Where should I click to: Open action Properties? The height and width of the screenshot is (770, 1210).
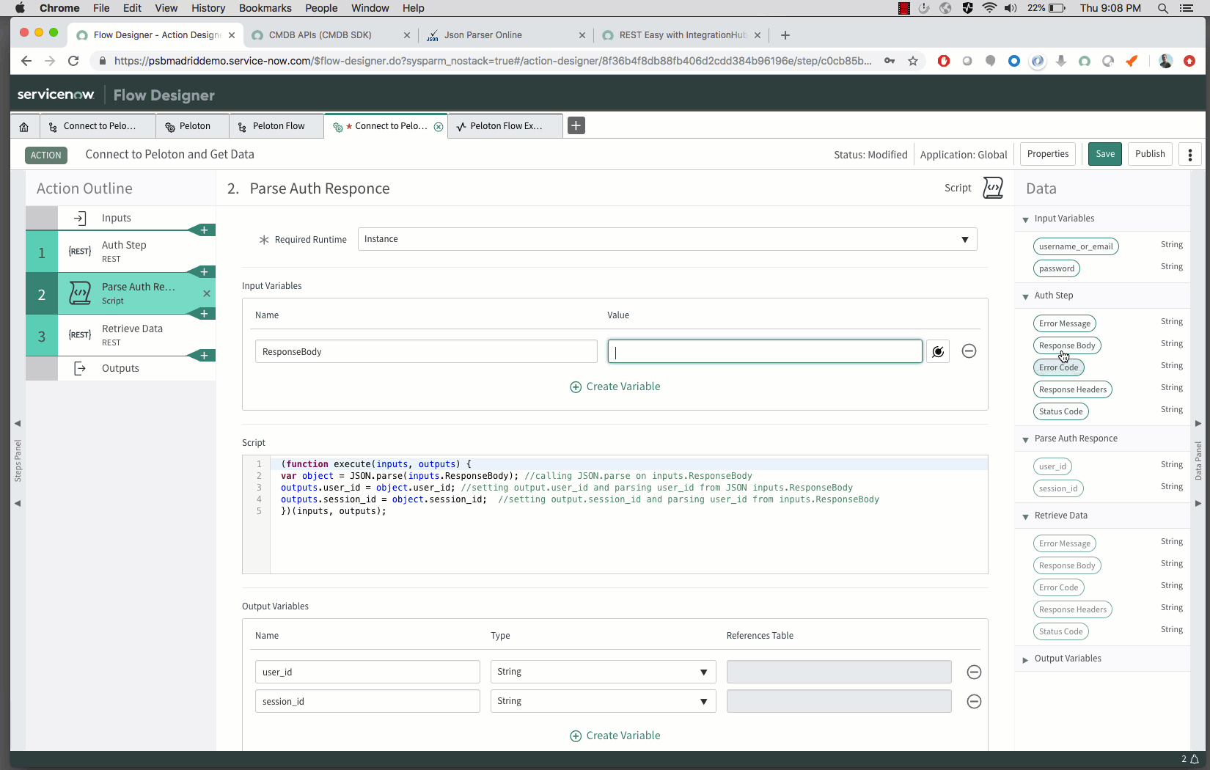pos(1047,154)
